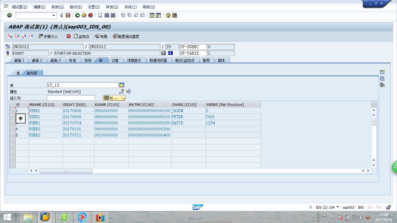Click the Find binoculars icon
Screen dimensions: 397x223
107,15
